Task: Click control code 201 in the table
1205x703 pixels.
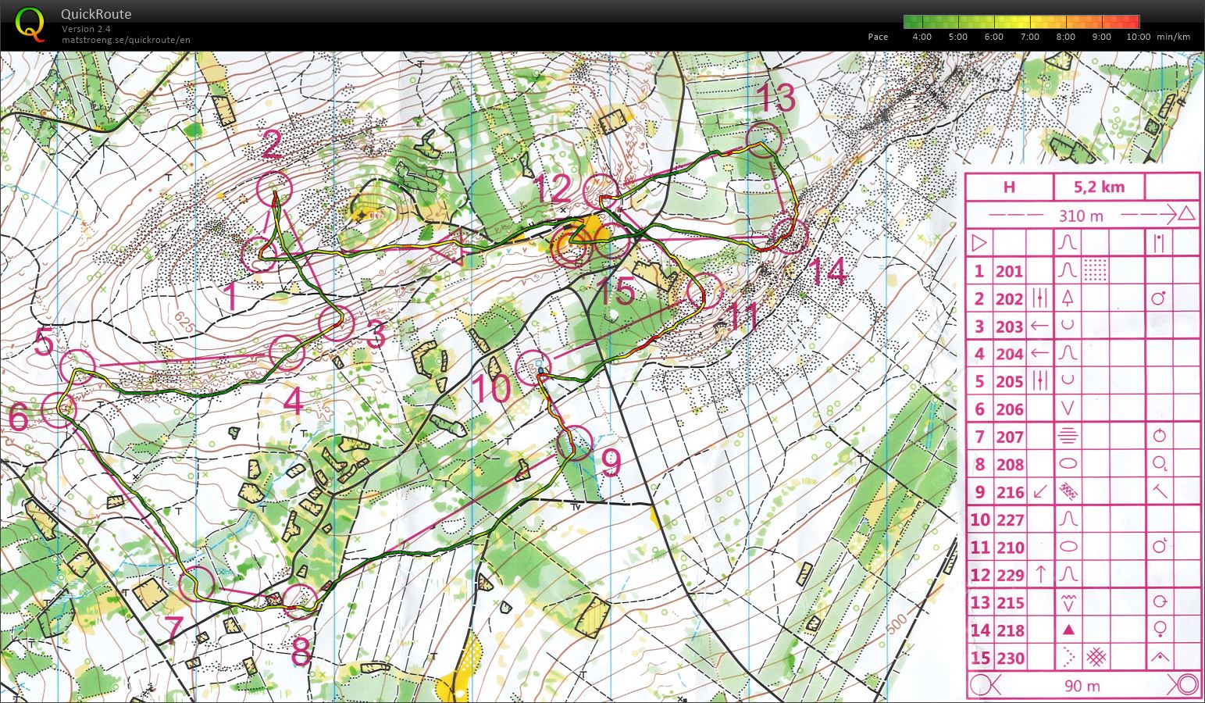Action: coord(1009,271)
